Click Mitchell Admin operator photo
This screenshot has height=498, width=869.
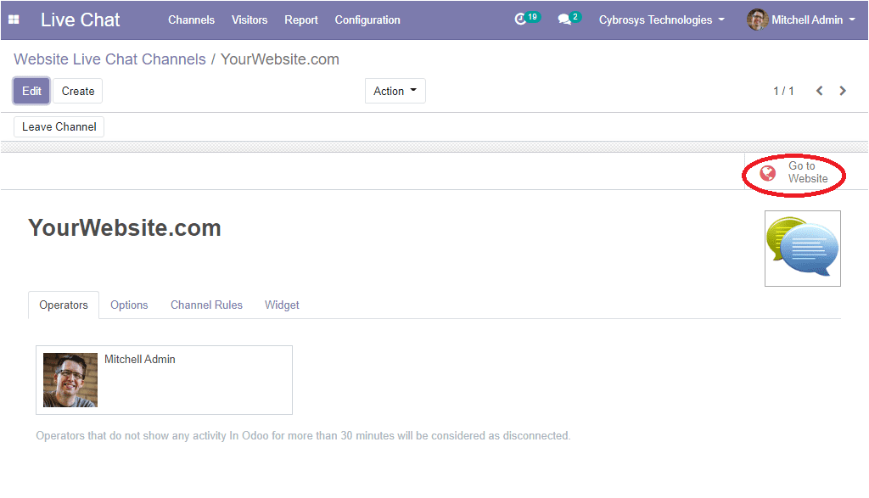70,380
